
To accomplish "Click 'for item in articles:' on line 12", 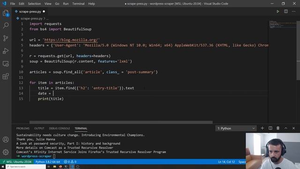I will 52,83.
